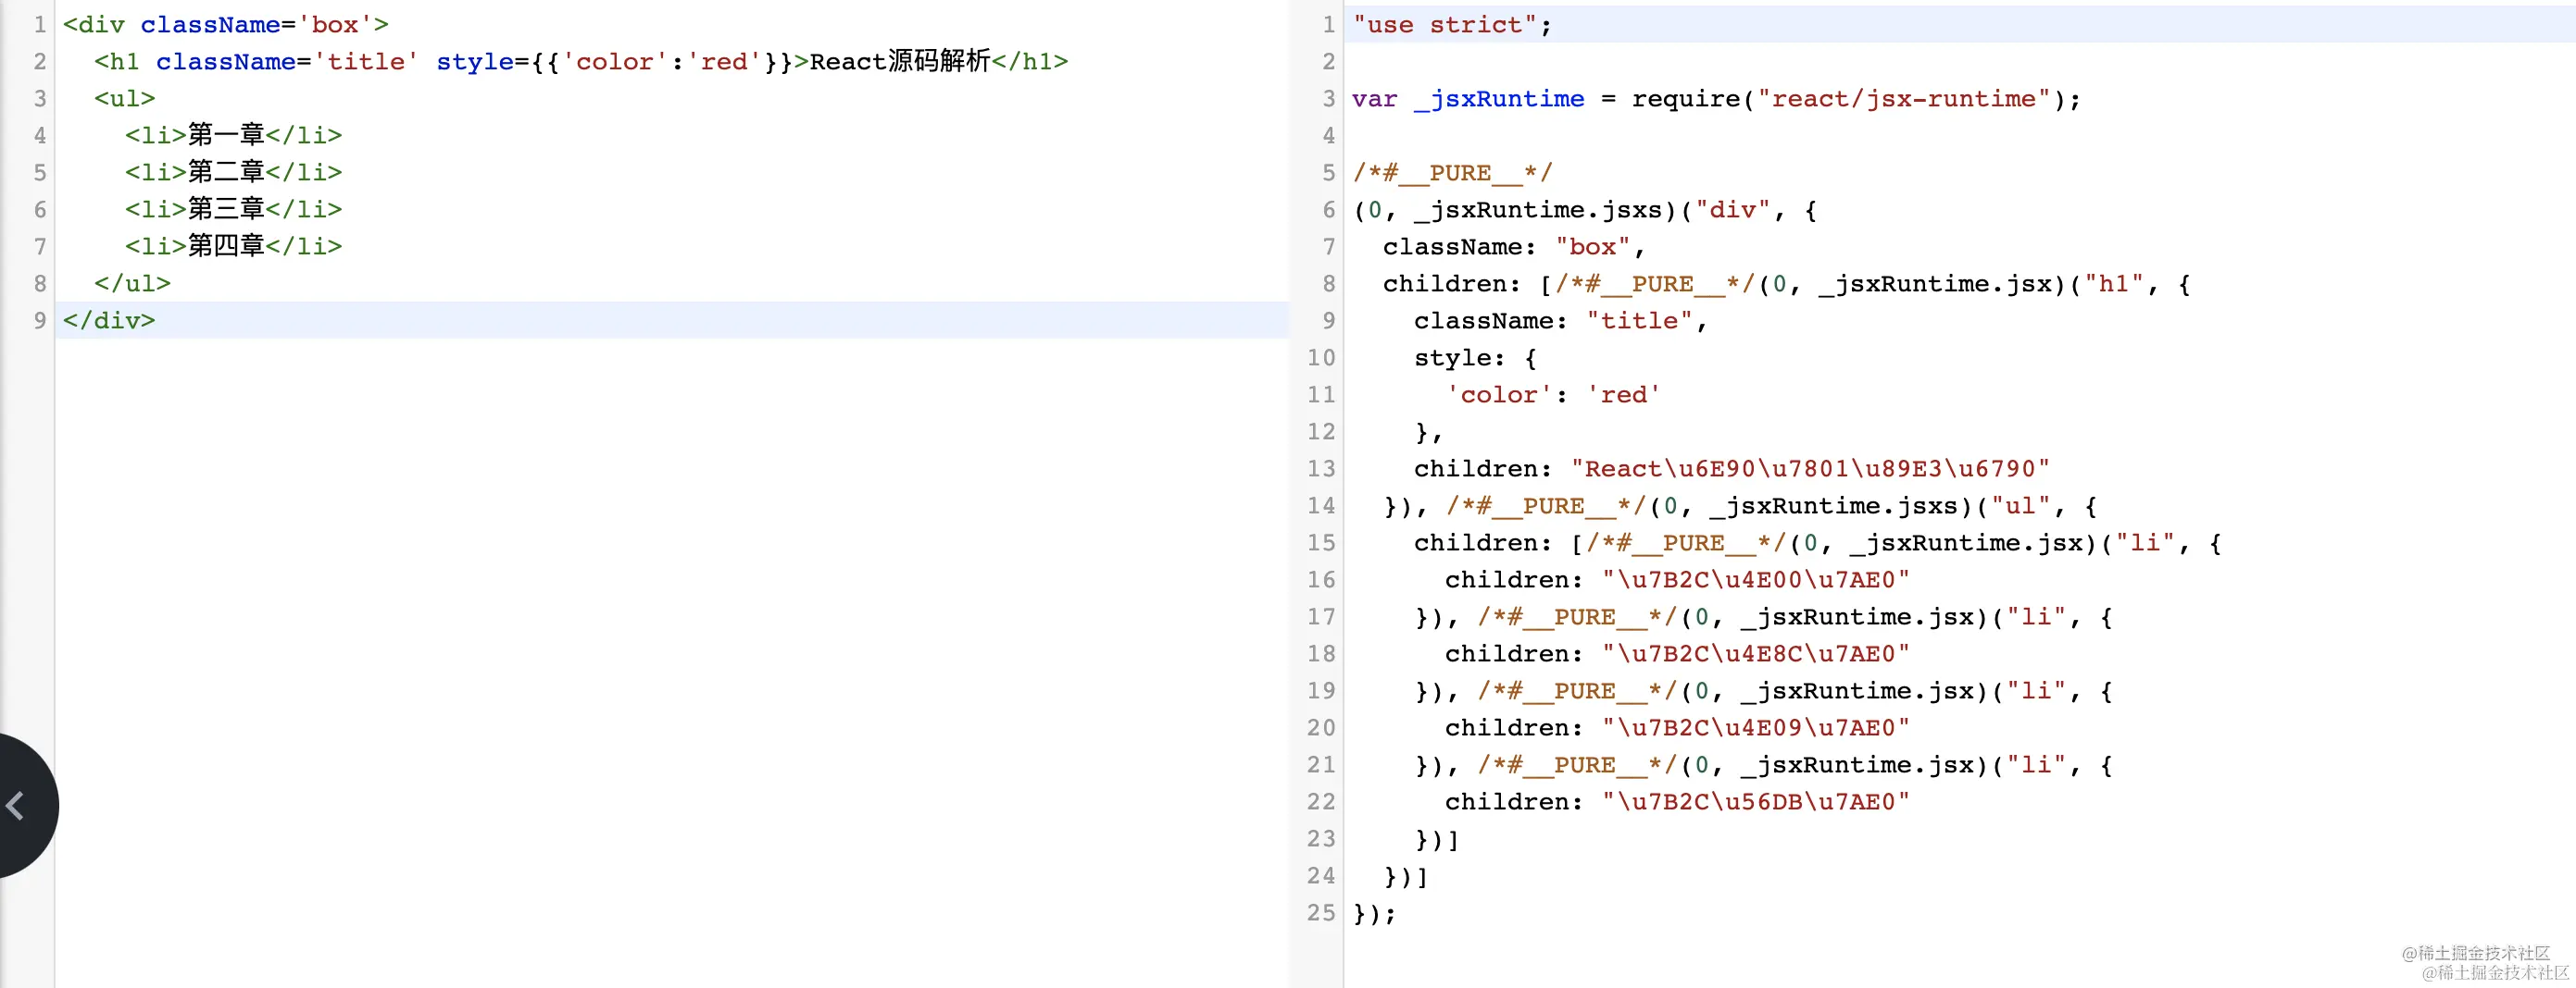
Task: Click the standalone /*#__PURE__*/ comment on output line 5
Action: point(1452,172)
